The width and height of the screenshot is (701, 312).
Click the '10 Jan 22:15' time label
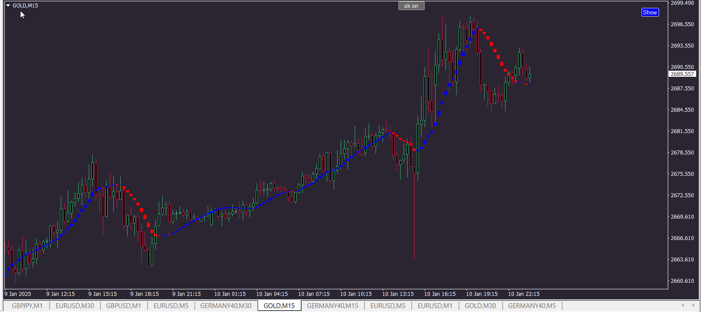pos(524,294)
